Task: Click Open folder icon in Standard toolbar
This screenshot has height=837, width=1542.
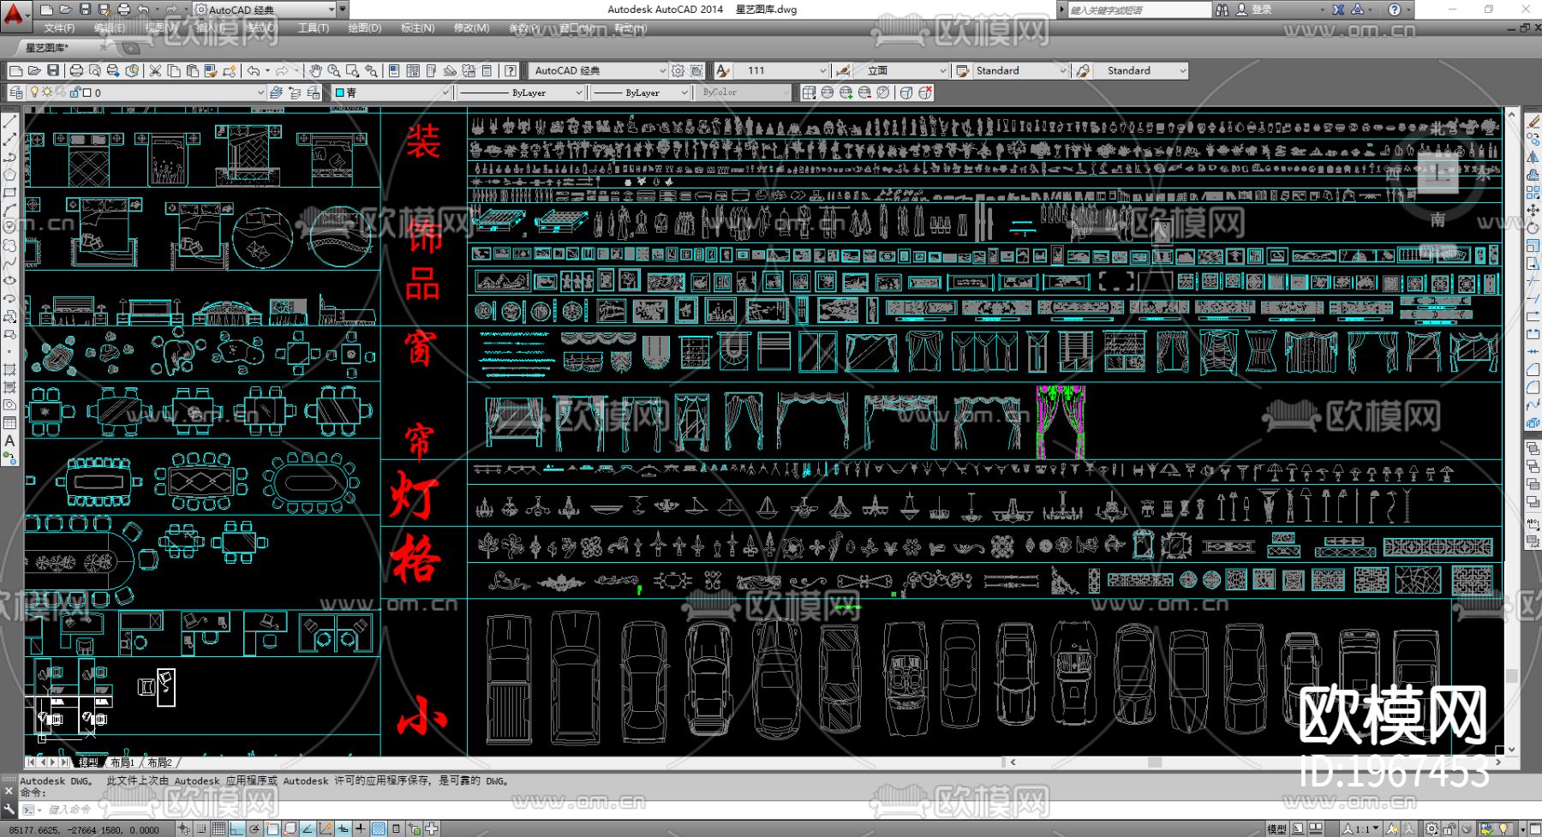Action: click(34, 70)
